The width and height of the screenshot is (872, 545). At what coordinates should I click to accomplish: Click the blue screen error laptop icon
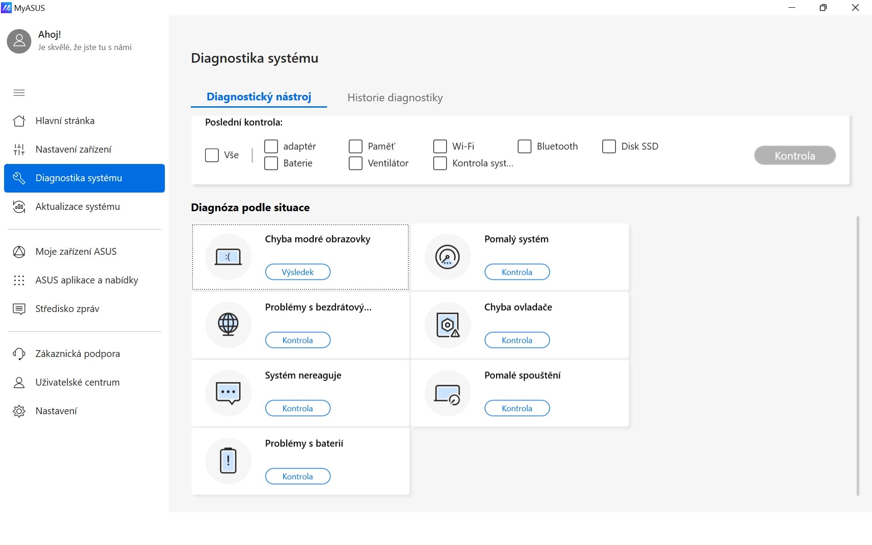228,257
